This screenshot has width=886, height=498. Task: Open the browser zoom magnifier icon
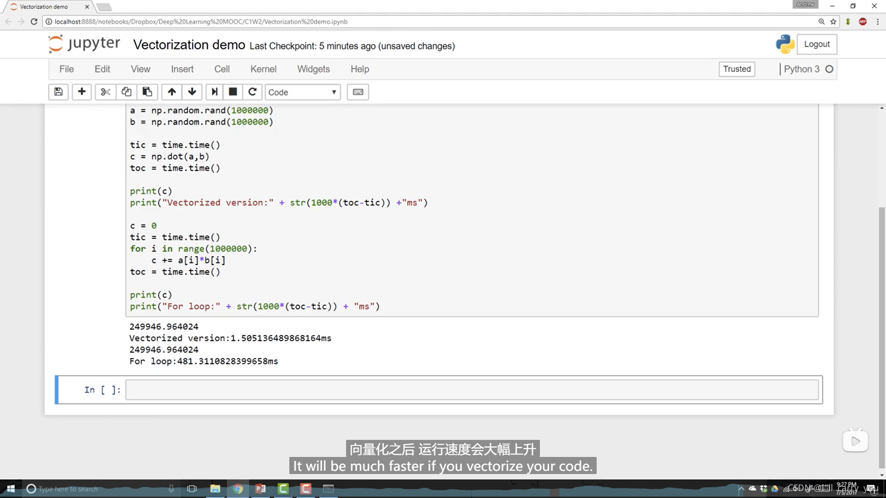pyautogui.click(x=821, y=21)
